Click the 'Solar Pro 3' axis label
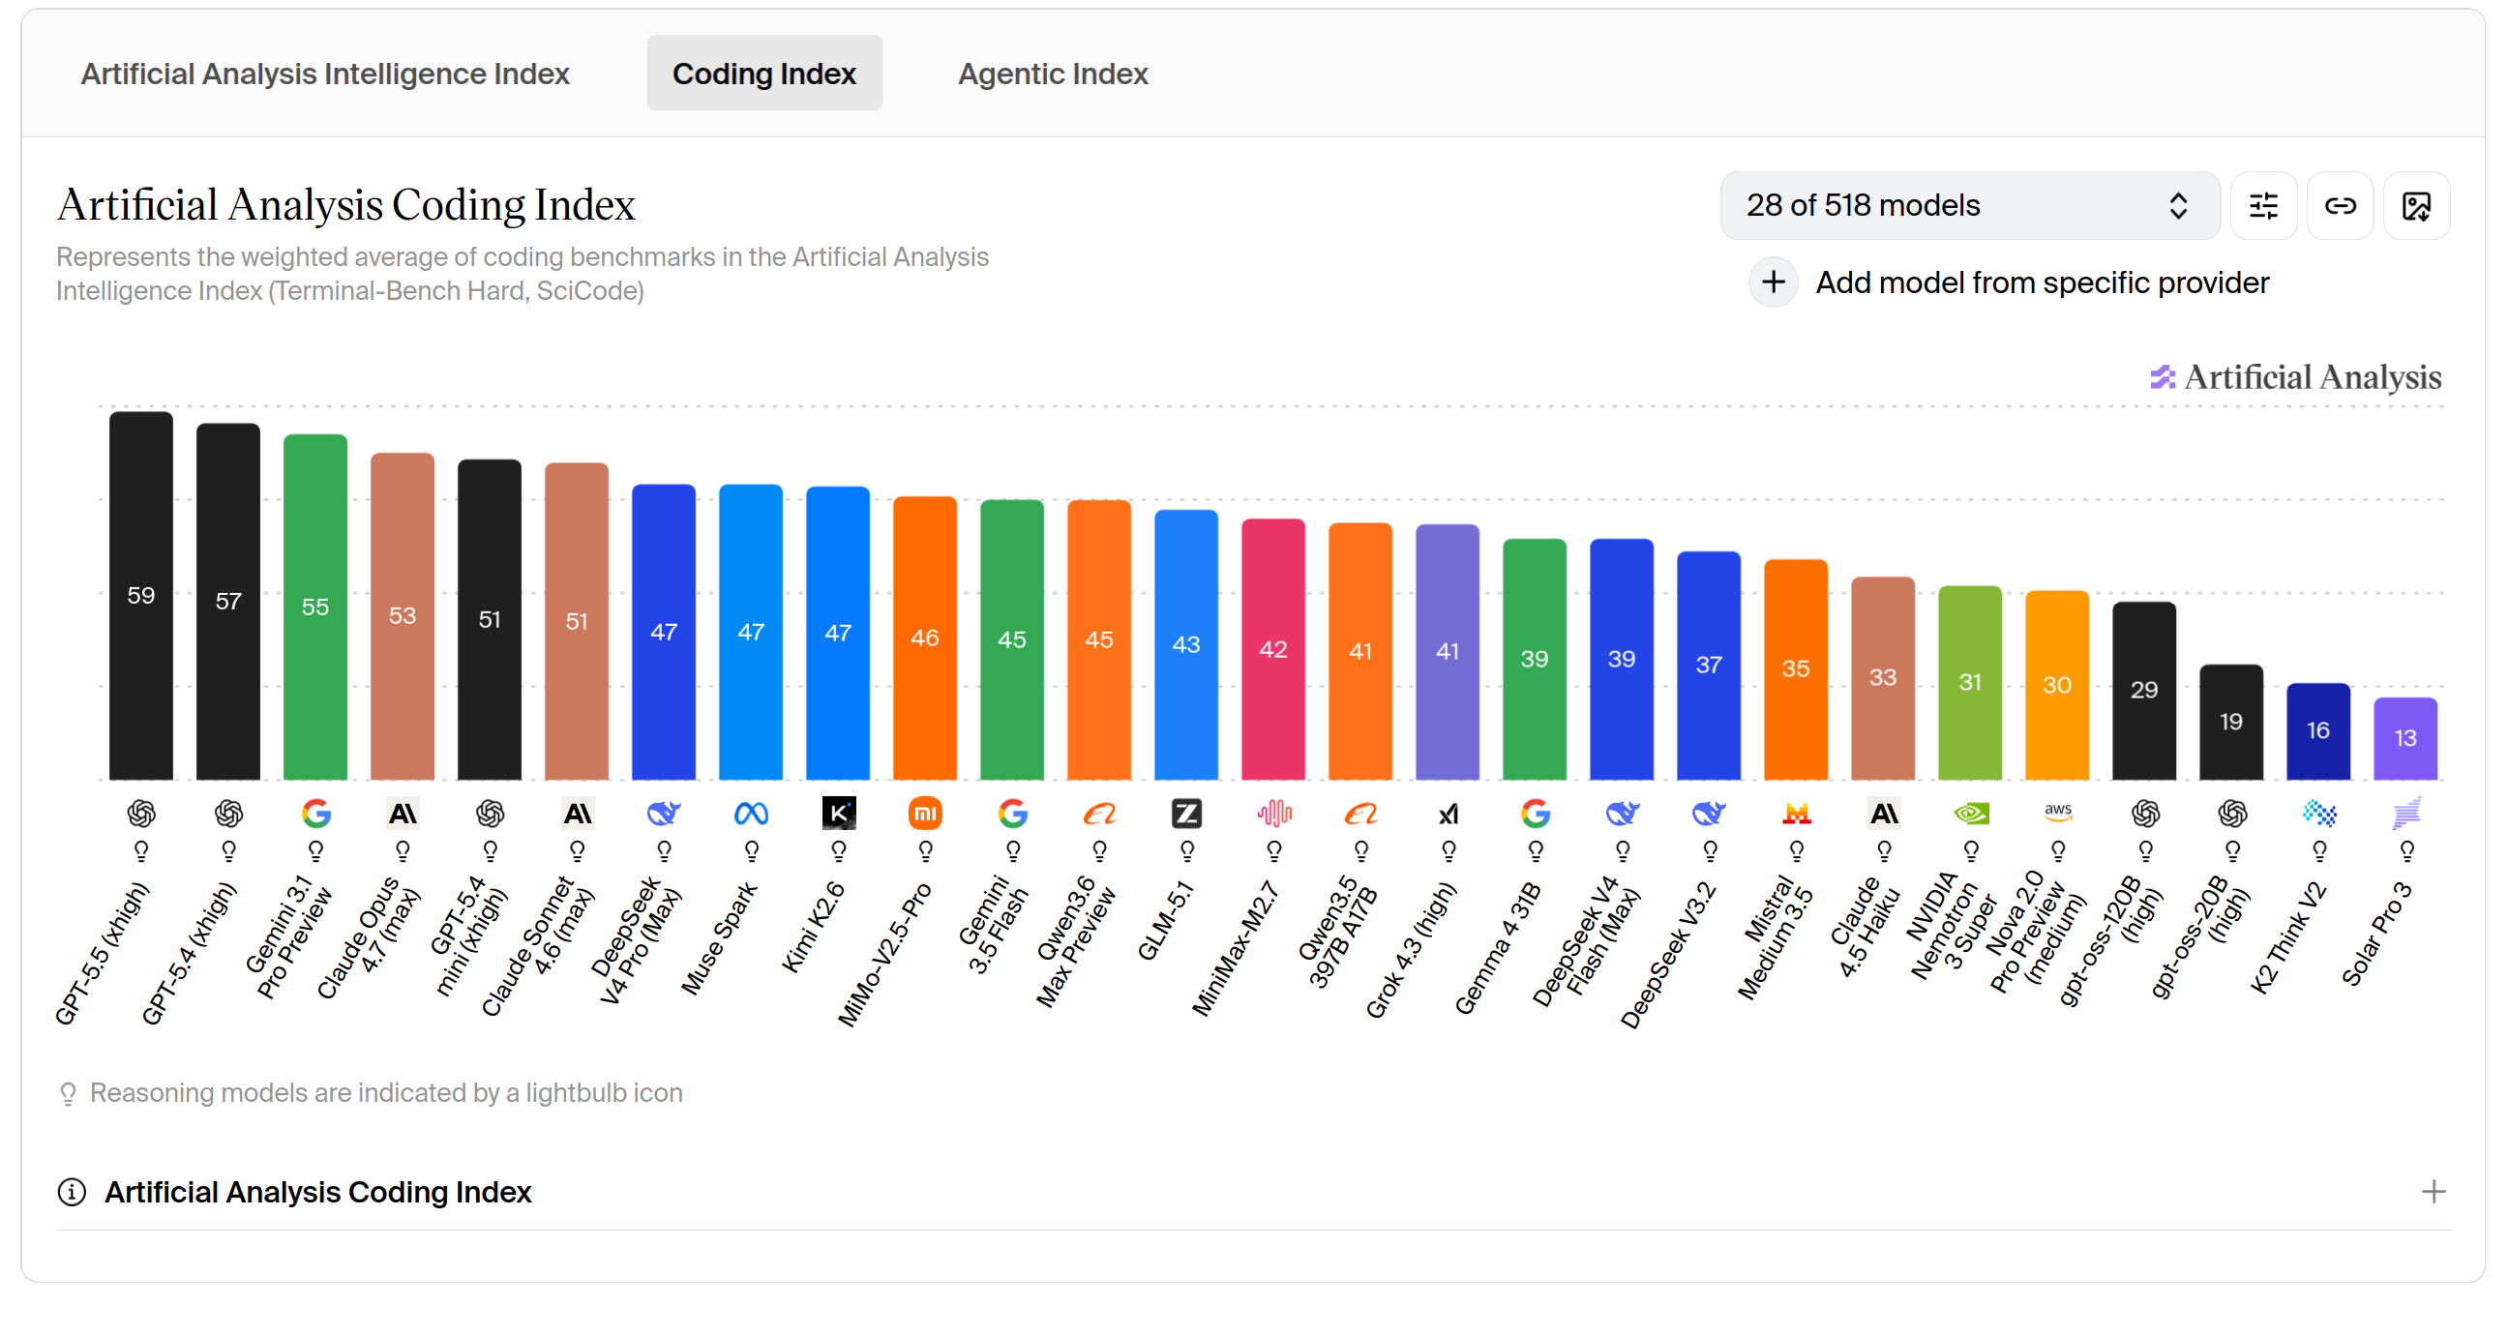The height and width of the screenshot is (1336, 2509). coord(2376,933)
